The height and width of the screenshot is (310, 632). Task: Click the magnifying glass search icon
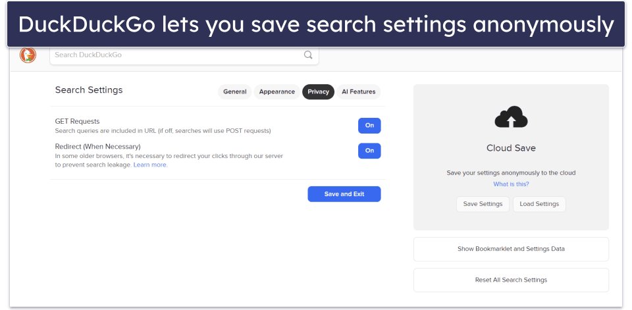308,55
